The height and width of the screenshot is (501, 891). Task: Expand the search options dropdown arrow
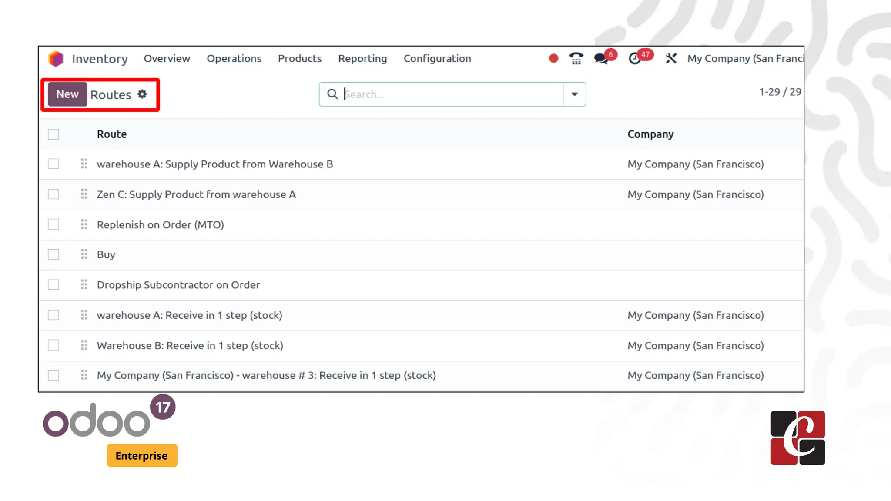tap(574, 94)
